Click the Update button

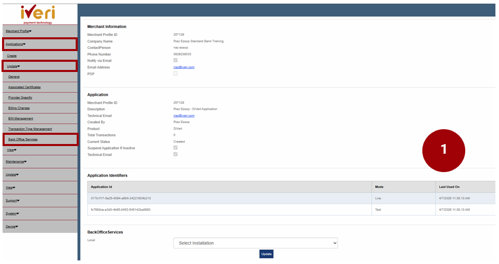(x=266, y=254)
